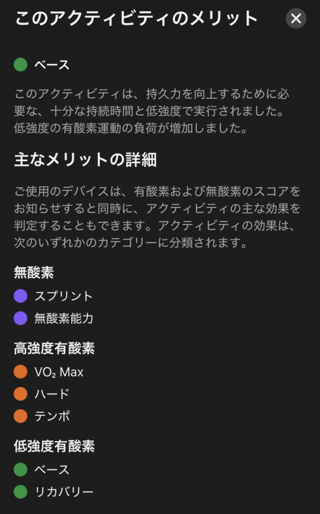The width and height of the screenshot is (320, 514).
Task: Tap the リカバリー category label
Action: pyautogui.click(x=64, y=491)
